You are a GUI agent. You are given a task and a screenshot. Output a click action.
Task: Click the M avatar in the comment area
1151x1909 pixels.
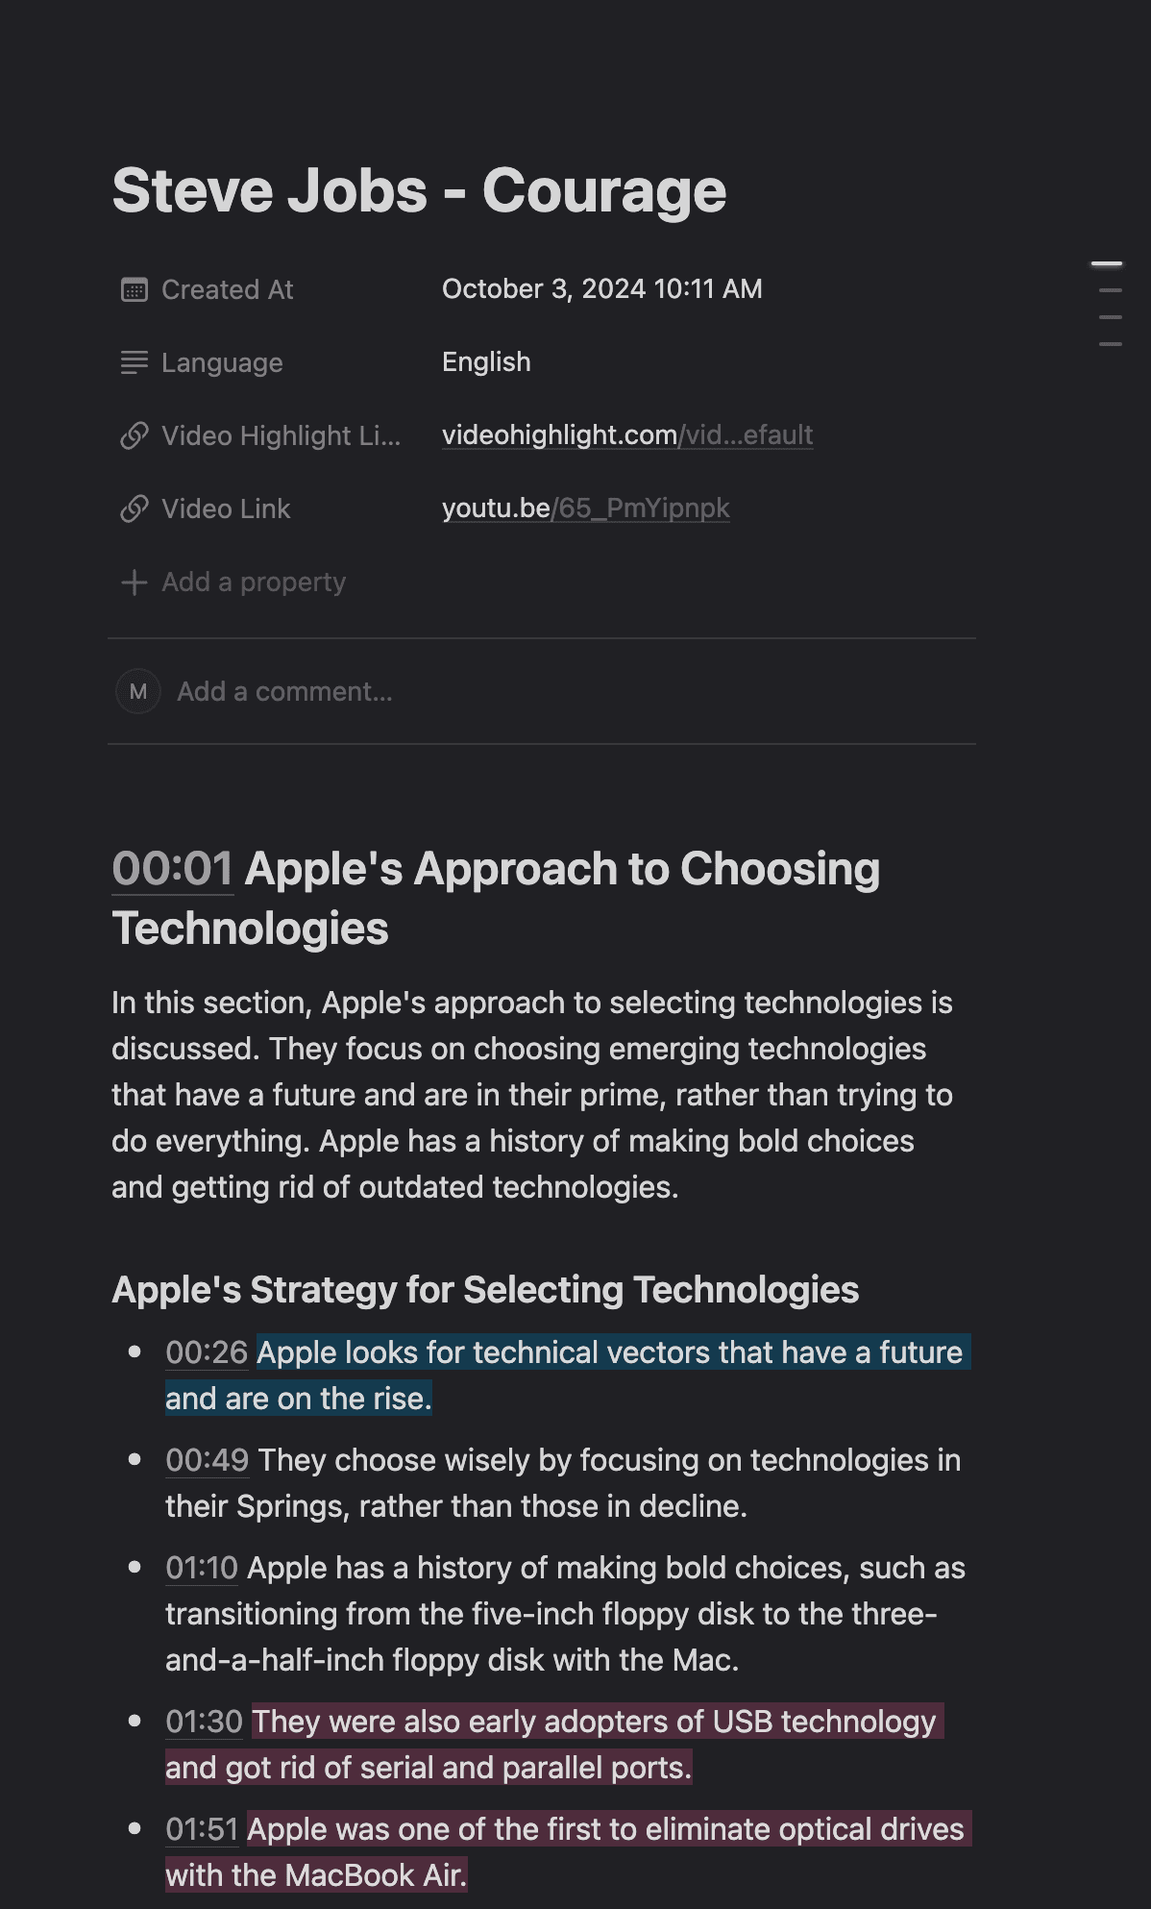tap(137, 691)
